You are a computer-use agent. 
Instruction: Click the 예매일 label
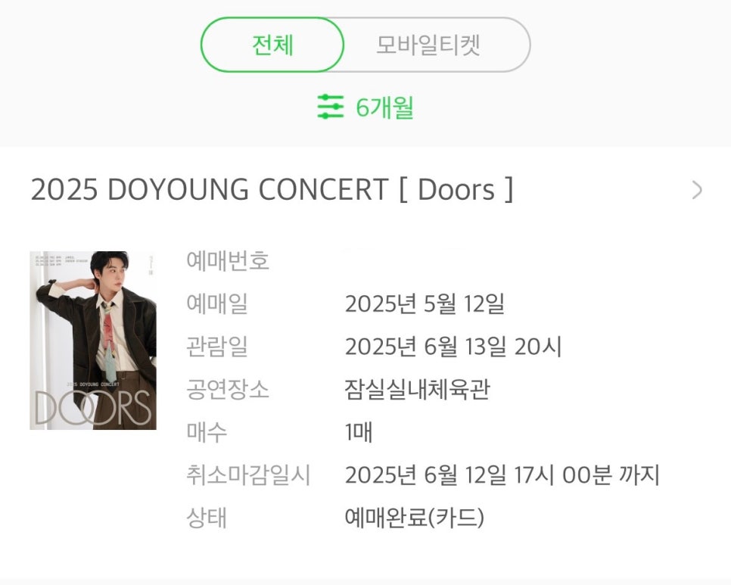[x=216, y=304]
